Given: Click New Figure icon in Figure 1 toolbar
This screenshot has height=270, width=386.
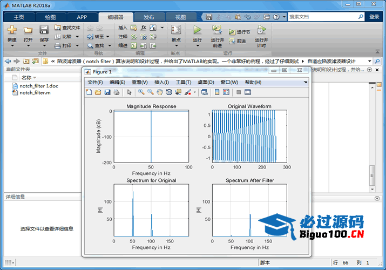Looking at the screenshot, I should click(x=89, y=92).
